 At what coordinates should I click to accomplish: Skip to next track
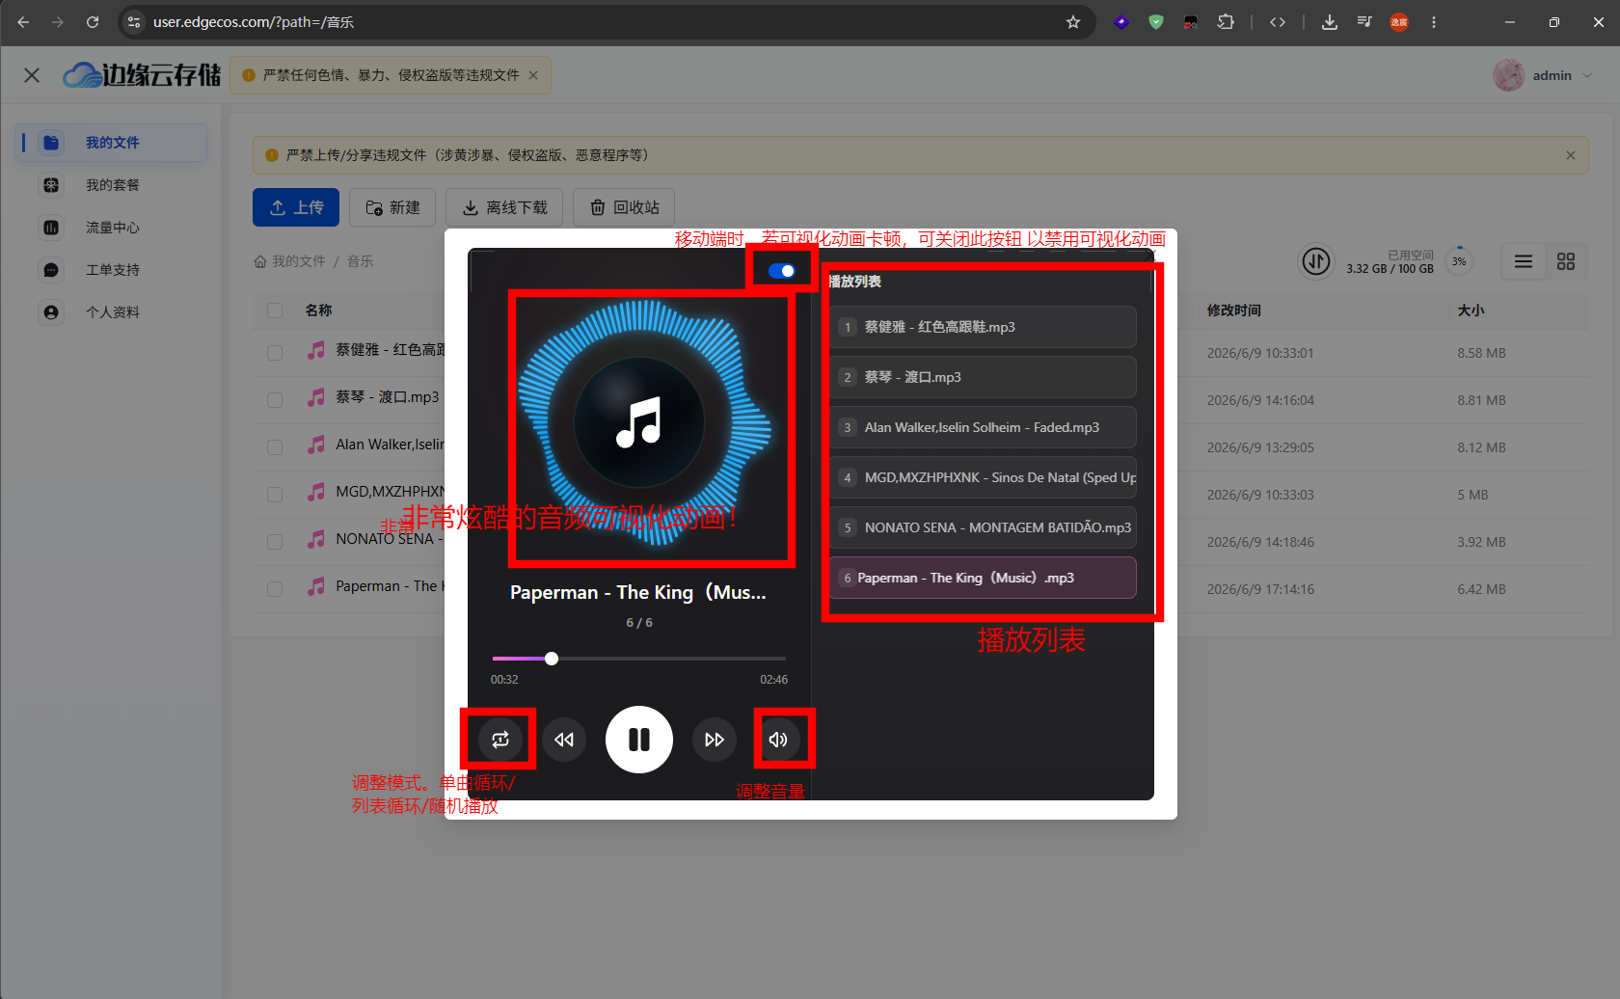coord(715,740)
